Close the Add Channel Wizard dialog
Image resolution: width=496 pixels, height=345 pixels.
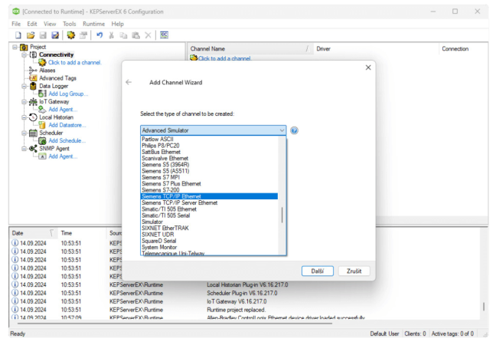(x=368, y=67)
